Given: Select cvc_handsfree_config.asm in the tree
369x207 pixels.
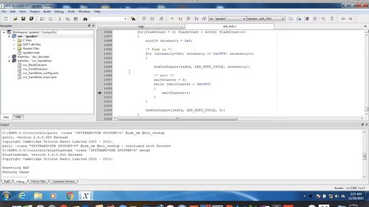Looking at the screenshot, I should point(40,73).
